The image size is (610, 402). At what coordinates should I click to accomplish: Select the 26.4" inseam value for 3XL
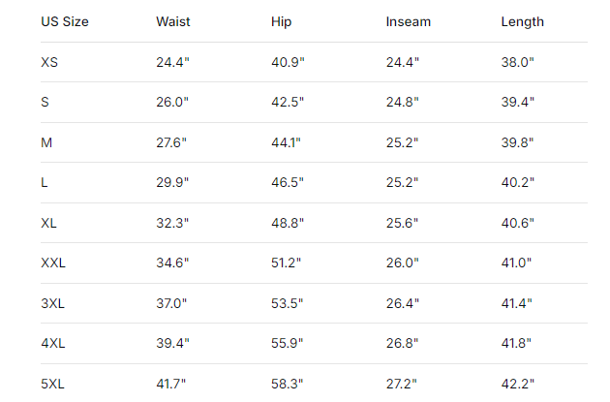[403, 303]
